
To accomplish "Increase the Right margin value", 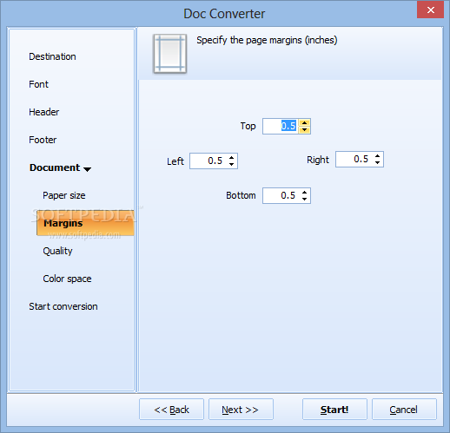I will [377, 155].
